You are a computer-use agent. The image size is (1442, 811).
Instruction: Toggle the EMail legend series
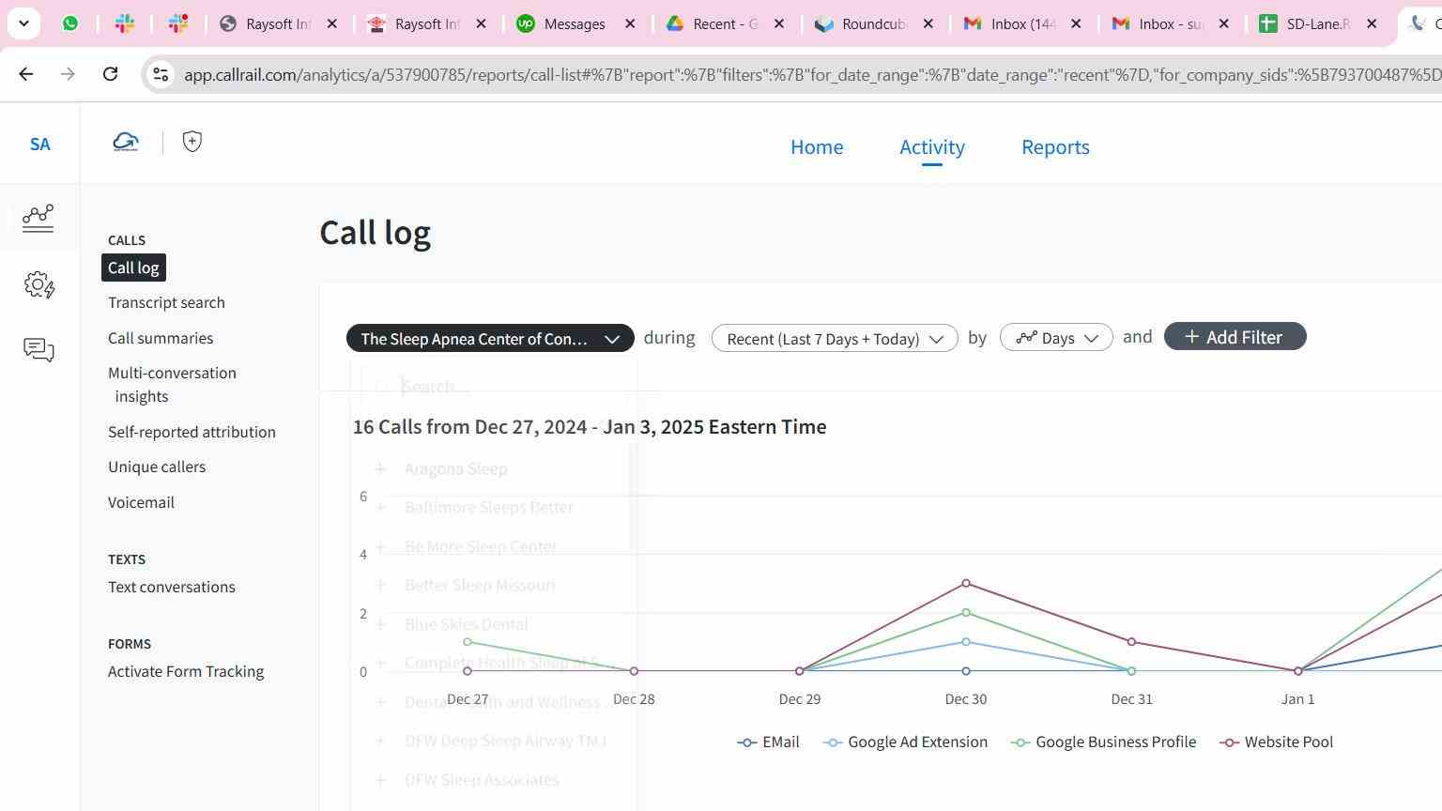[x=769, y=742]
